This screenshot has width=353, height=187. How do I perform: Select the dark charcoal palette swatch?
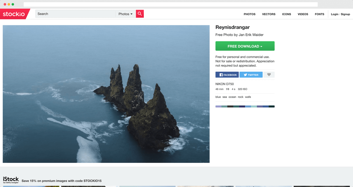click(x=230, y=106)
